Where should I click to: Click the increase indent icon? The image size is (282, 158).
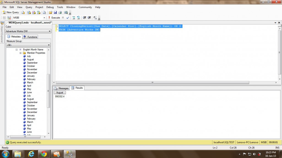point(89,18)
